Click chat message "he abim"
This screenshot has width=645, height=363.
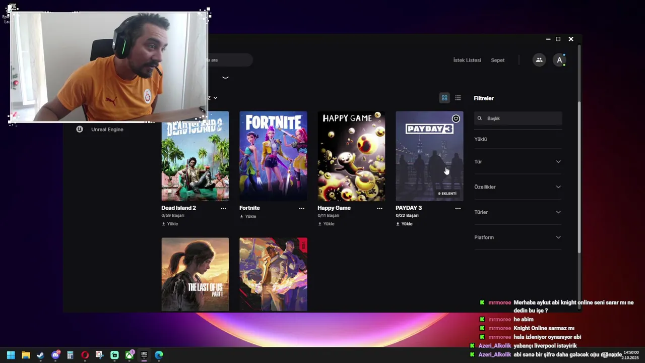pyautogui.click(x=524, y=320)
